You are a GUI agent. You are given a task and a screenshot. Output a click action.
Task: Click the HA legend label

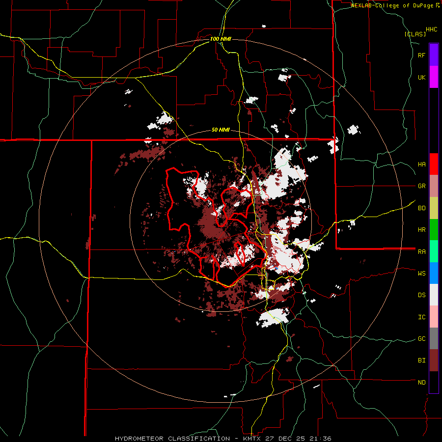point(422,164)
